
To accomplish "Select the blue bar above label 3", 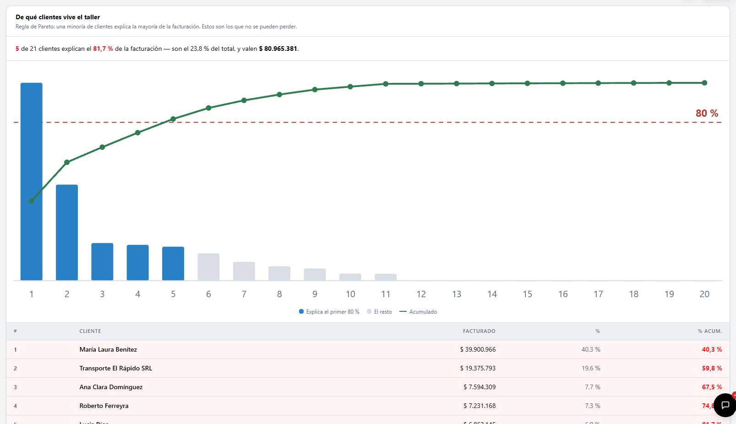I will click(102, 261).
